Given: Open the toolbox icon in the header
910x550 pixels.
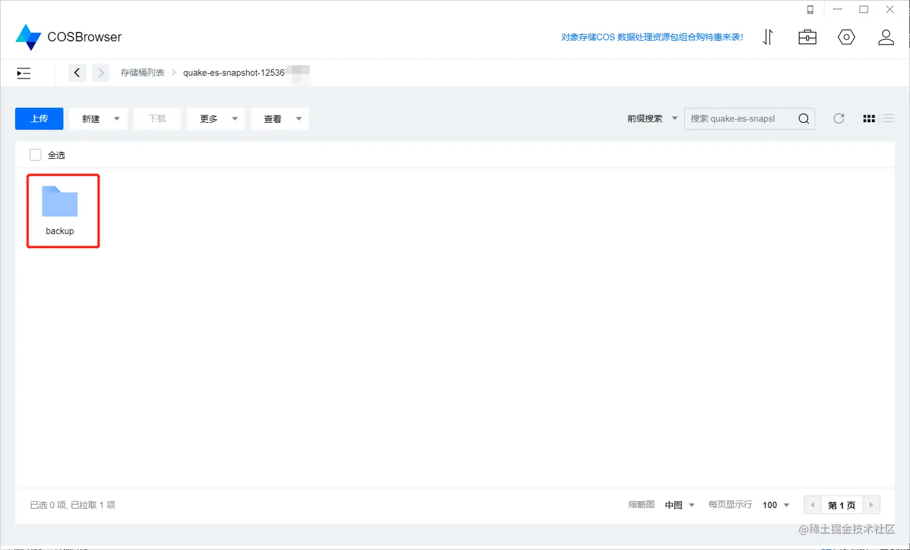Looking at the screenshot, I should pos(806,37).
